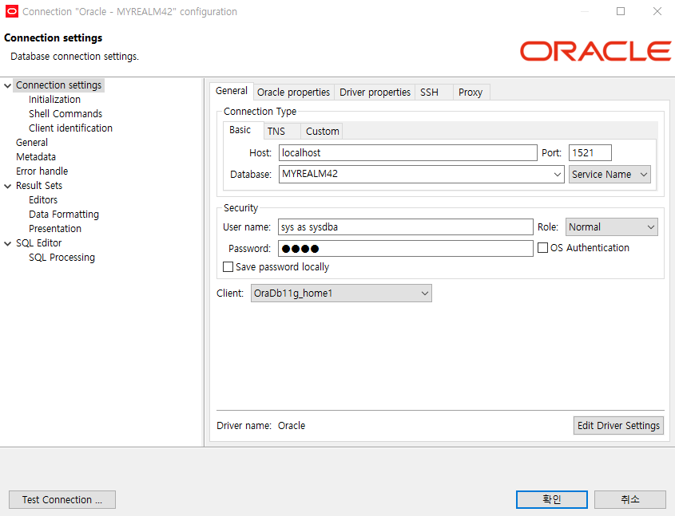The width and height of the screenshot is (675, 516).
Task: Select Error handle in the tree
Action: click(x=42, y=171)
